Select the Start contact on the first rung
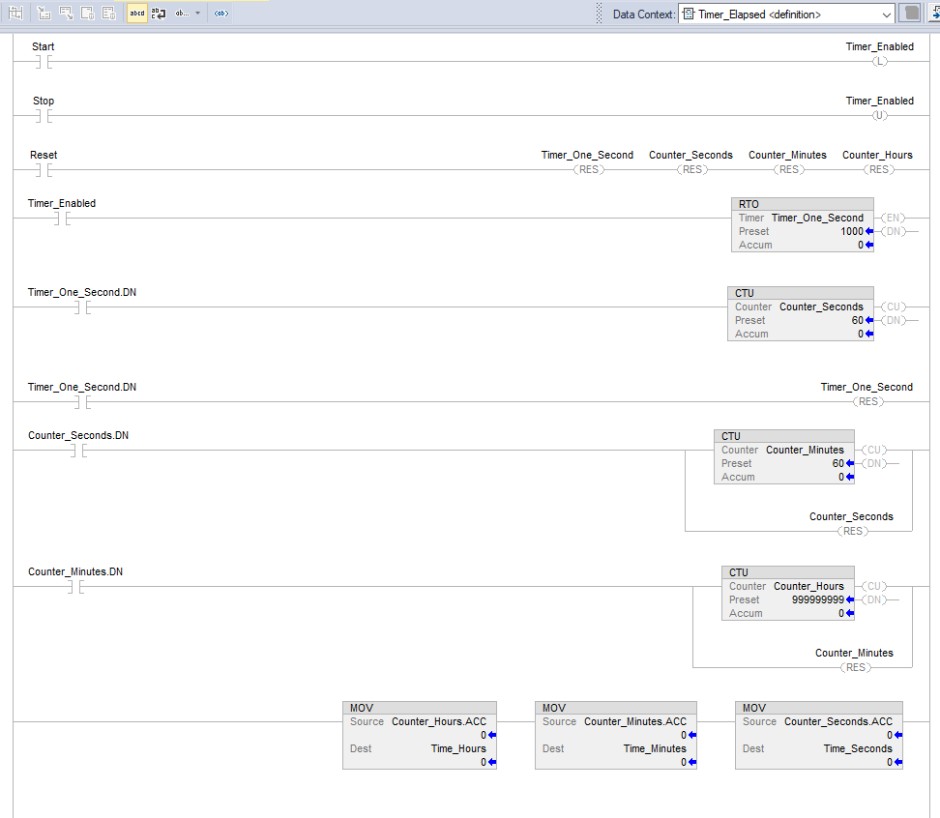 coord(43,62)
